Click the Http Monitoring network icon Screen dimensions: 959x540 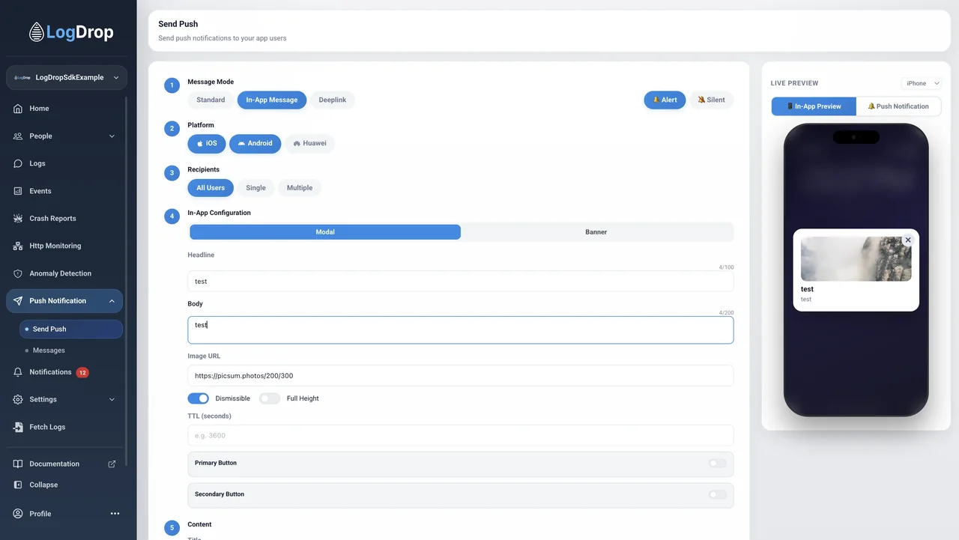pos(18,246)
